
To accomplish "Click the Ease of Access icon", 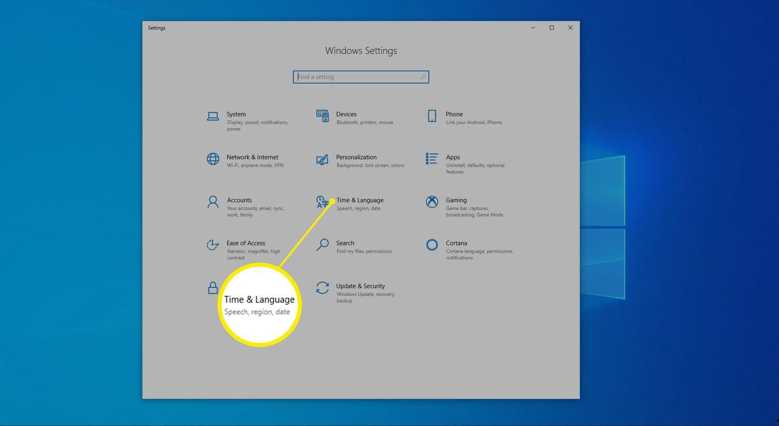I will [x=213, y=245].
